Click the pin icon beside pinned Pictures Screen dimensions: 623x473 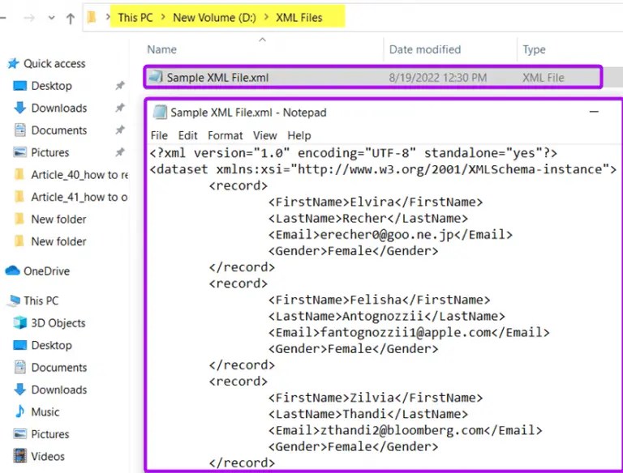[x=119, y=152]
